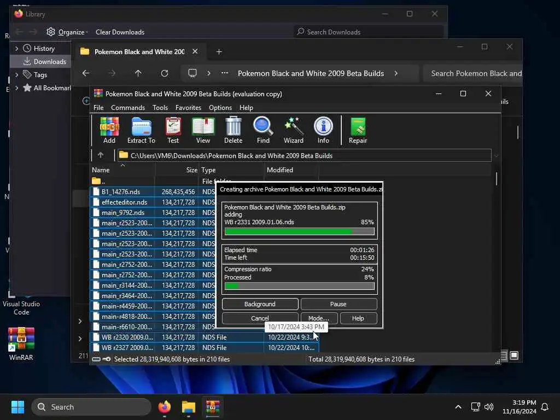The height and width of the screenshot is (420, 560).
Task: Click the Delete trash bin icon
Action: point(233,130)
